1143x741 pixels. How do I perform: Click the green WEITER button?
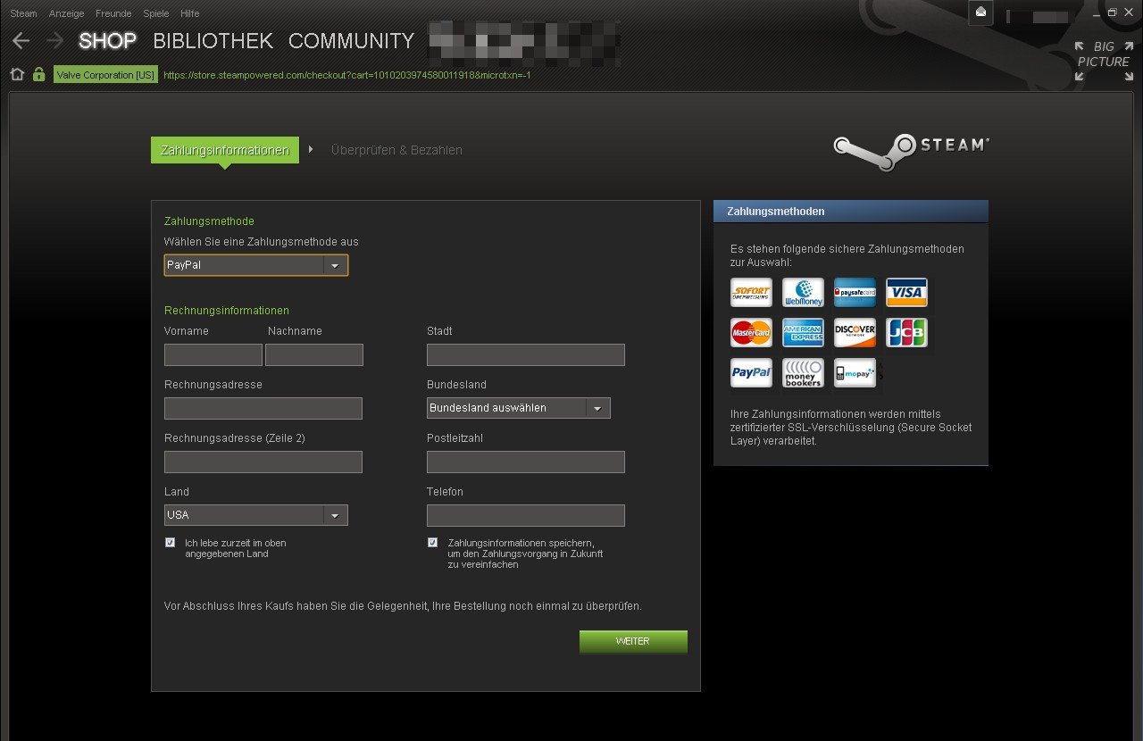click(633, 641)
